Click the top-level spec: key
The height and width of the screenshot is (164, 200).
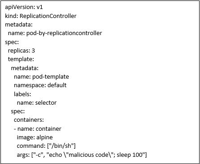click(12, 42)
